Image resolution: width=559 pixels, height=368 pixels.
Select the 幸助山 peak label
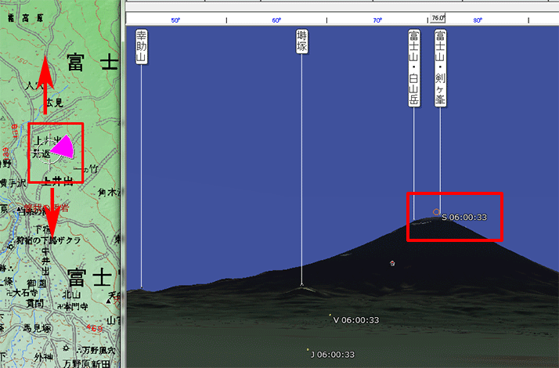point(141,46)
